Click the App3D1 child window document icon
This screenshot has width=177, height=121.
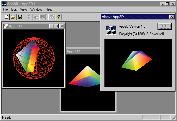point(6,26)
